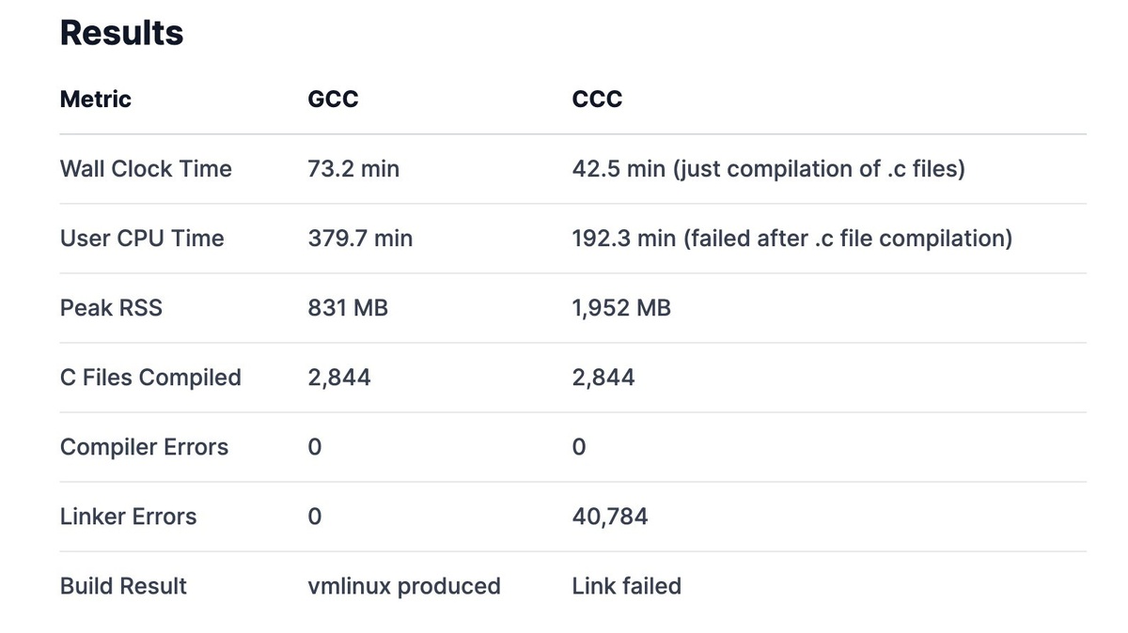Select the CCC column header
Viewport: 1128px width, 633px height.
(597, 100)
